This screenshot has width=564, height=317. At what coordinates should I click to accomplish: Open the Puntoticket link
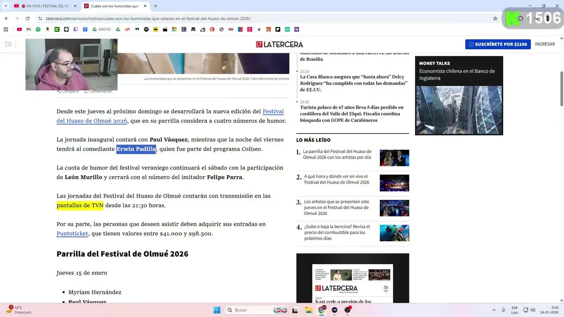(x=72, y=233)
